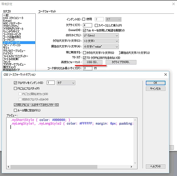Screen dimensions: 177x176
Task: Click the preview scroll right arrow
Action: point(131,167)
